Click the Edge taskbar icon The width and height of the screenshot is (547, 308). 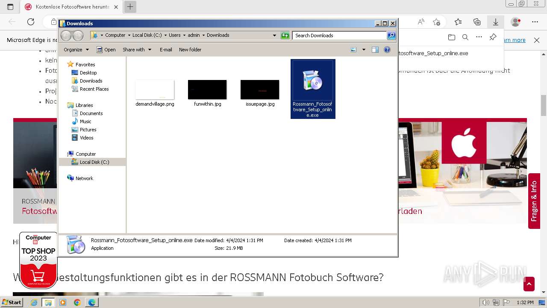point(92,302)
